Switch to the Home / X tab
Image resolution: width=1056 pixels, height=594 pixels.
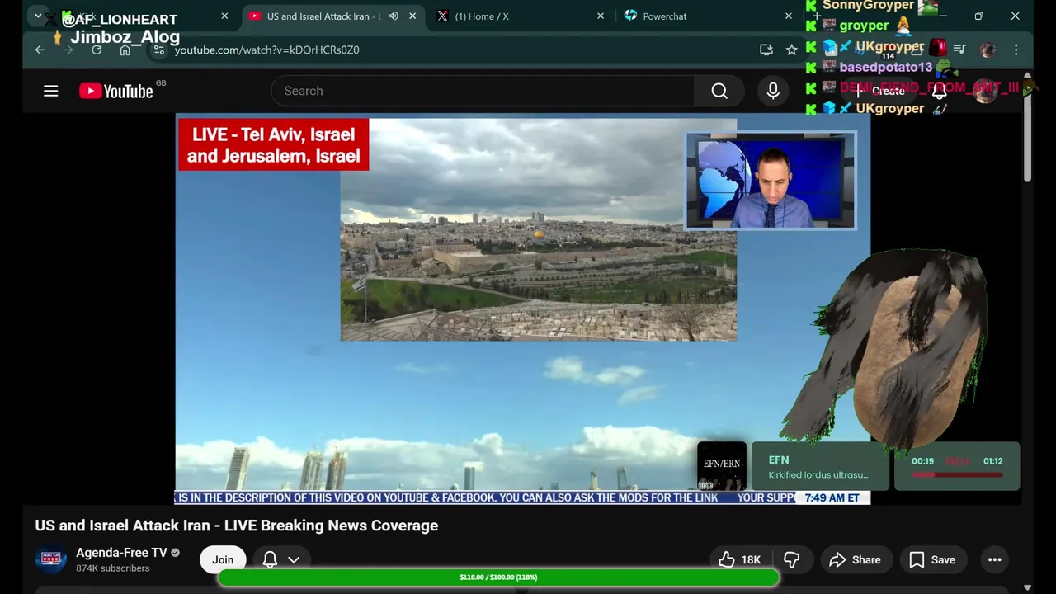pos(520,16)
